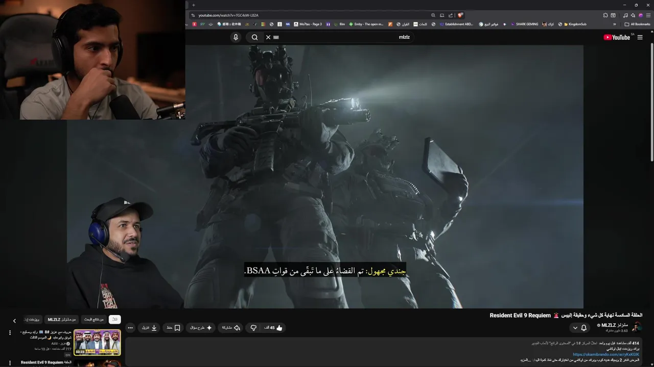Image resolution: width=654 pixels, height=367 pixels.
Task: Like the video with the thumbs-up button
Action: tap(273, 328)
